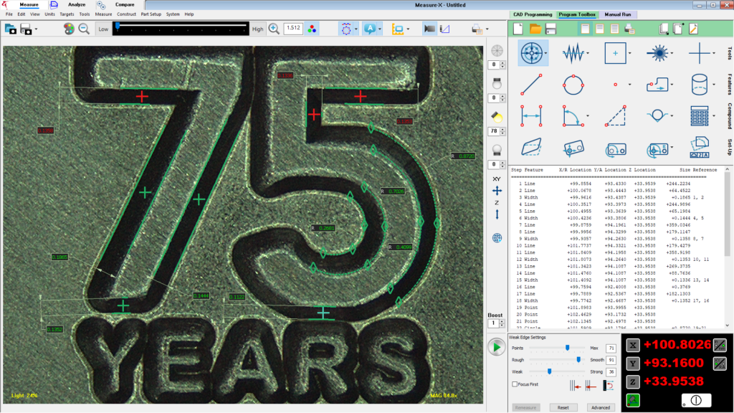The image size is (734, 413).
Task: Select the Circle feature tool
Action: (573, 85)
